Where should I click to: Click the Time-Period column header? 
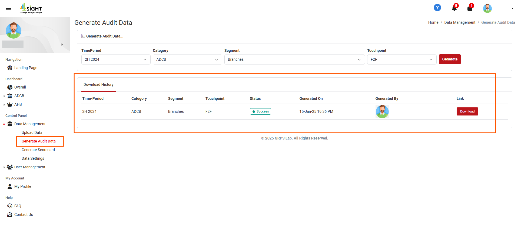93,98
